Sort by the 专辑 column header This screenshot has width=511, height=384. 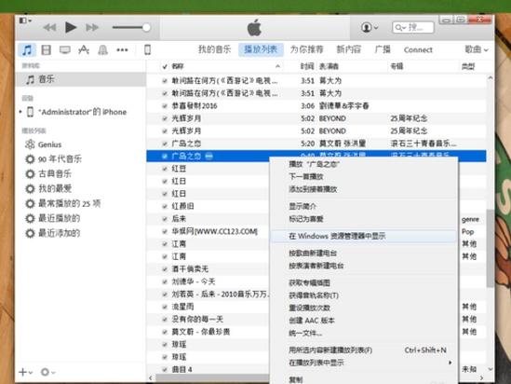tap(397, 66)
